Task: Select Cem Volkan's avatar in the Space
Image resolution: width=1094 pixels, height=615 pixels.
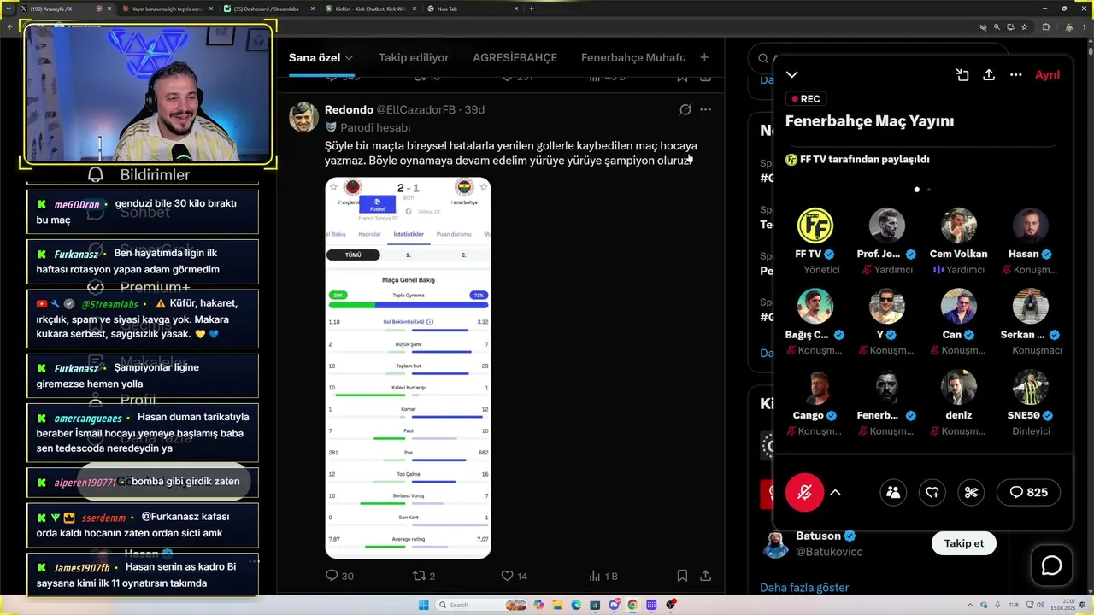Action: pyautogui.click(x=959, y=225)
